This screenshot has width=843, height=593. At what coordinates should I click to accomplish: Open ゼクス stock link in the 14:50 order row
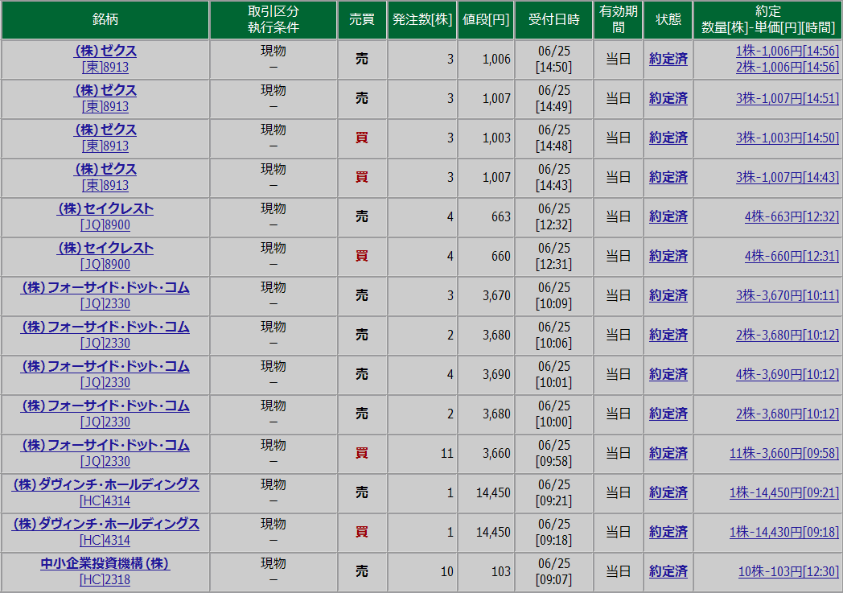105,51
